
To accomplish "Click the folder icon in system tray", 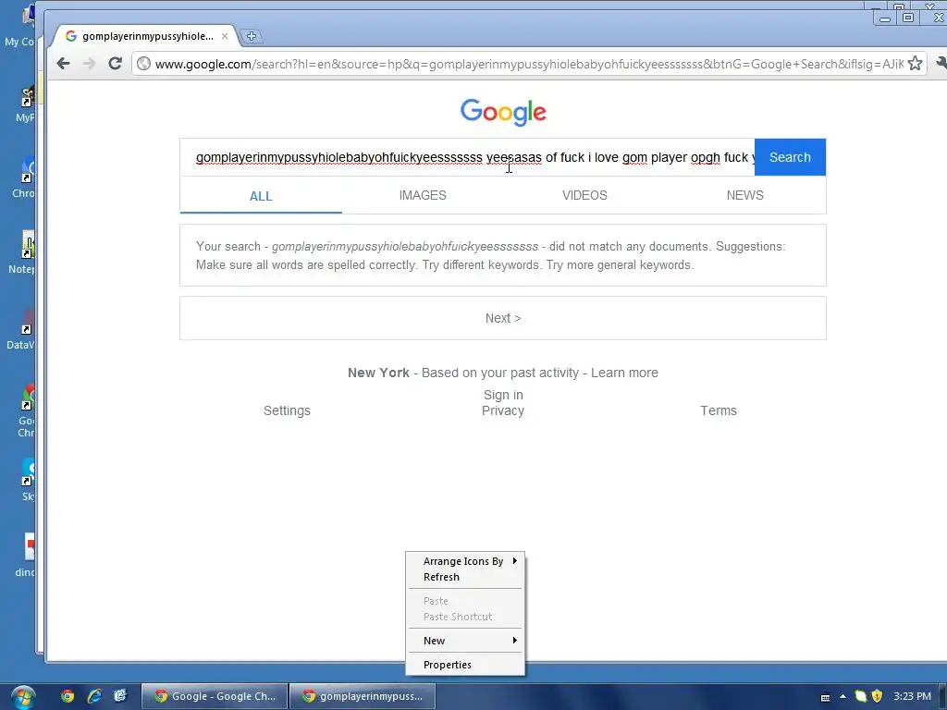I will click(860, 696).
